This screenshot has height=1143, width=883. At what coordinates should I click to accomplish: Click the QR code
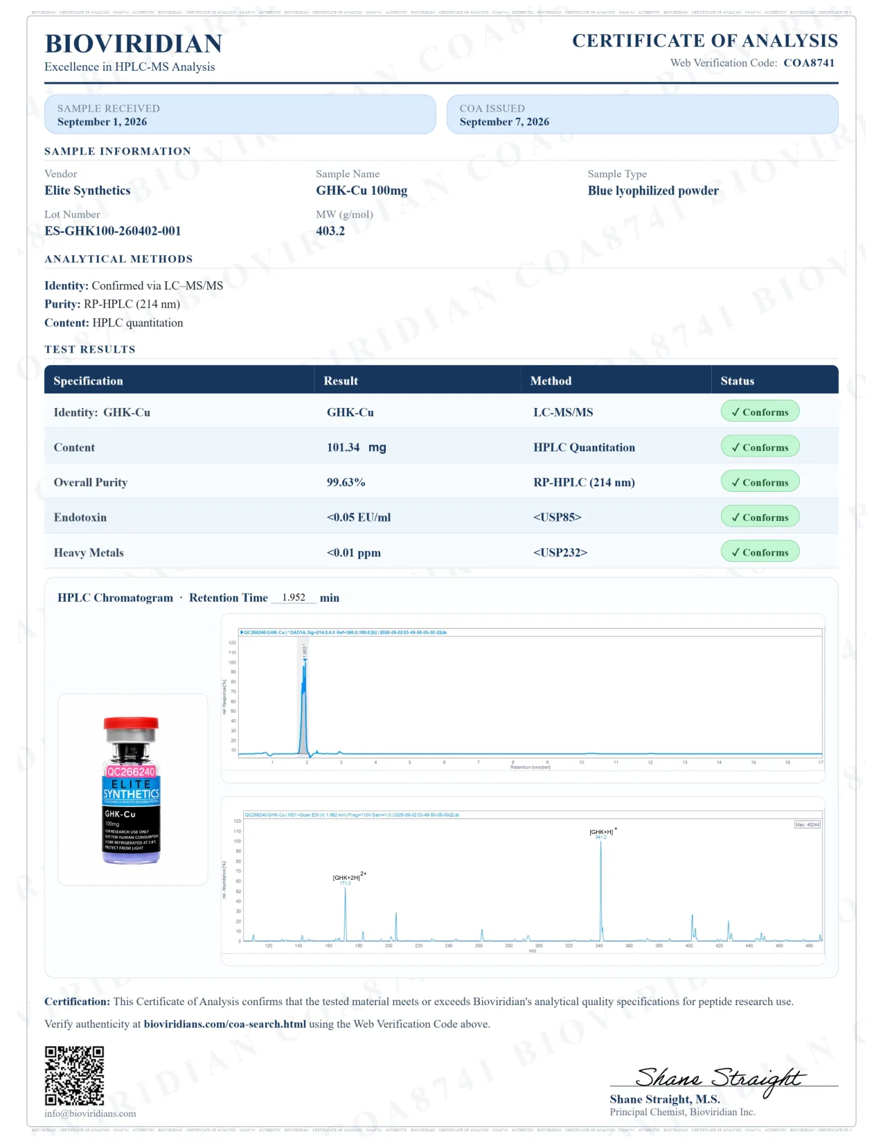[x=75, y=1075]
